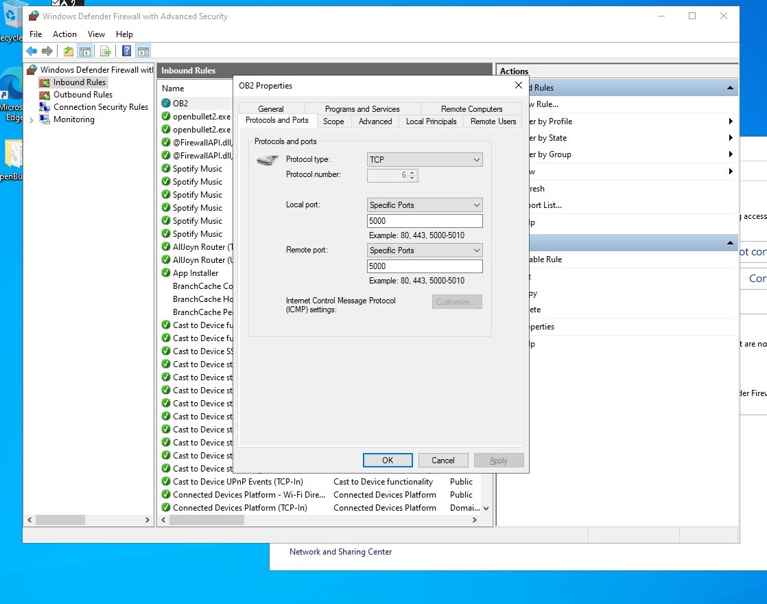Click the Outbound Rules brick wall icon

[45, 95]
